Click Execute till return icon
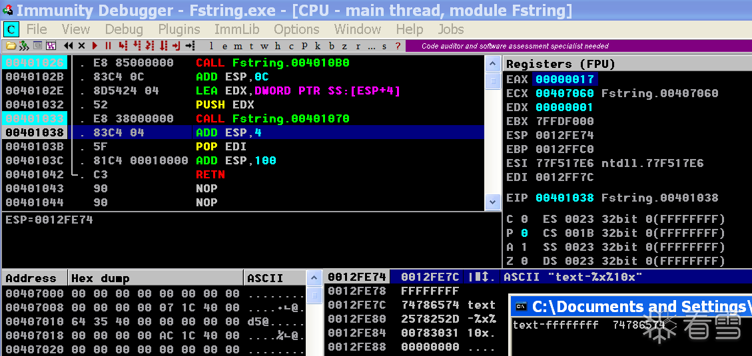Image resolution: width=752 pixels, height=356 pixels. (176, 46)
